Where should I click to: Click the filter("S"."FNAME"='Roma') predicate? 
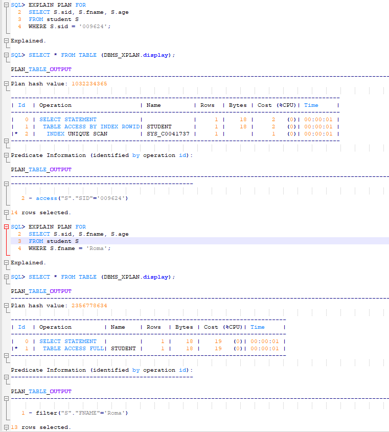(82, 413)
